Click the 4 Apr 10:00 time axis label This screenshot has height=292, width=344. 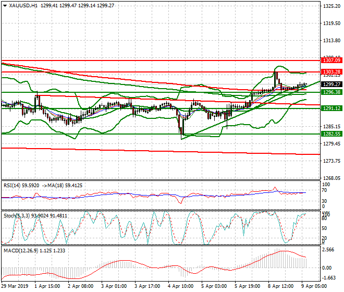(x=180, y=286)
